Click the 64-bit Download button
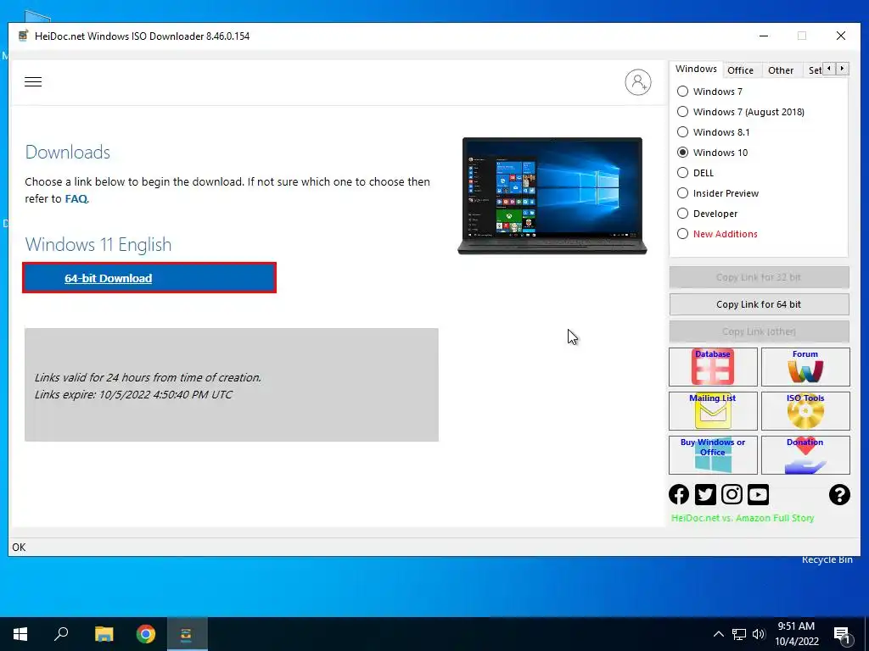This screenshot has height=651, width=869. point(149,278)
